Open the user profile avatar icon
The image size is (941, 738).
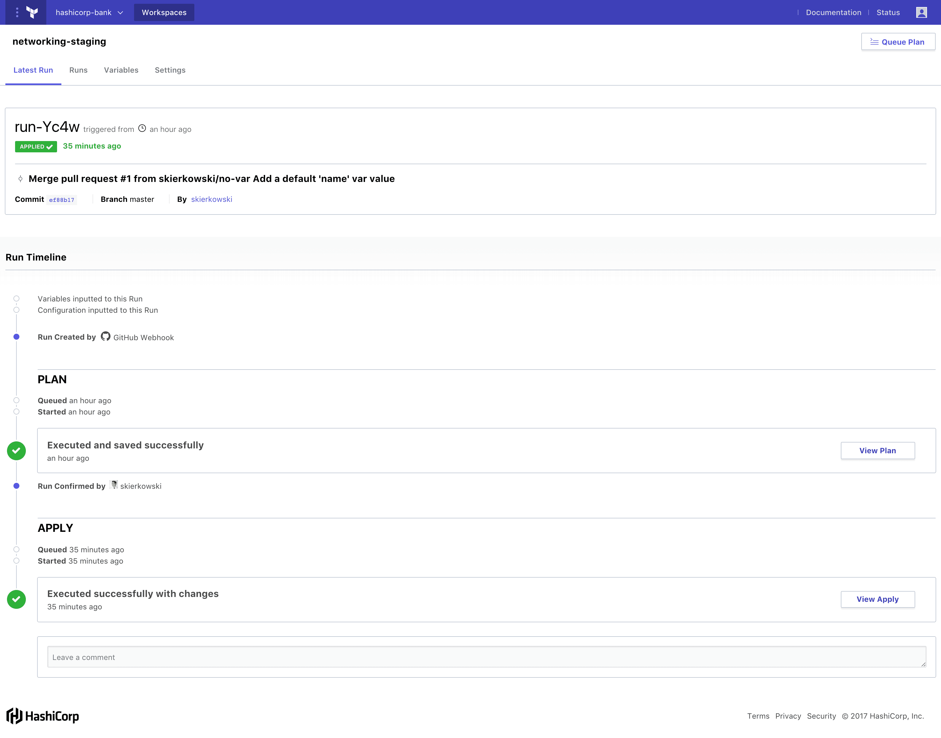click(x=921, y=12)
